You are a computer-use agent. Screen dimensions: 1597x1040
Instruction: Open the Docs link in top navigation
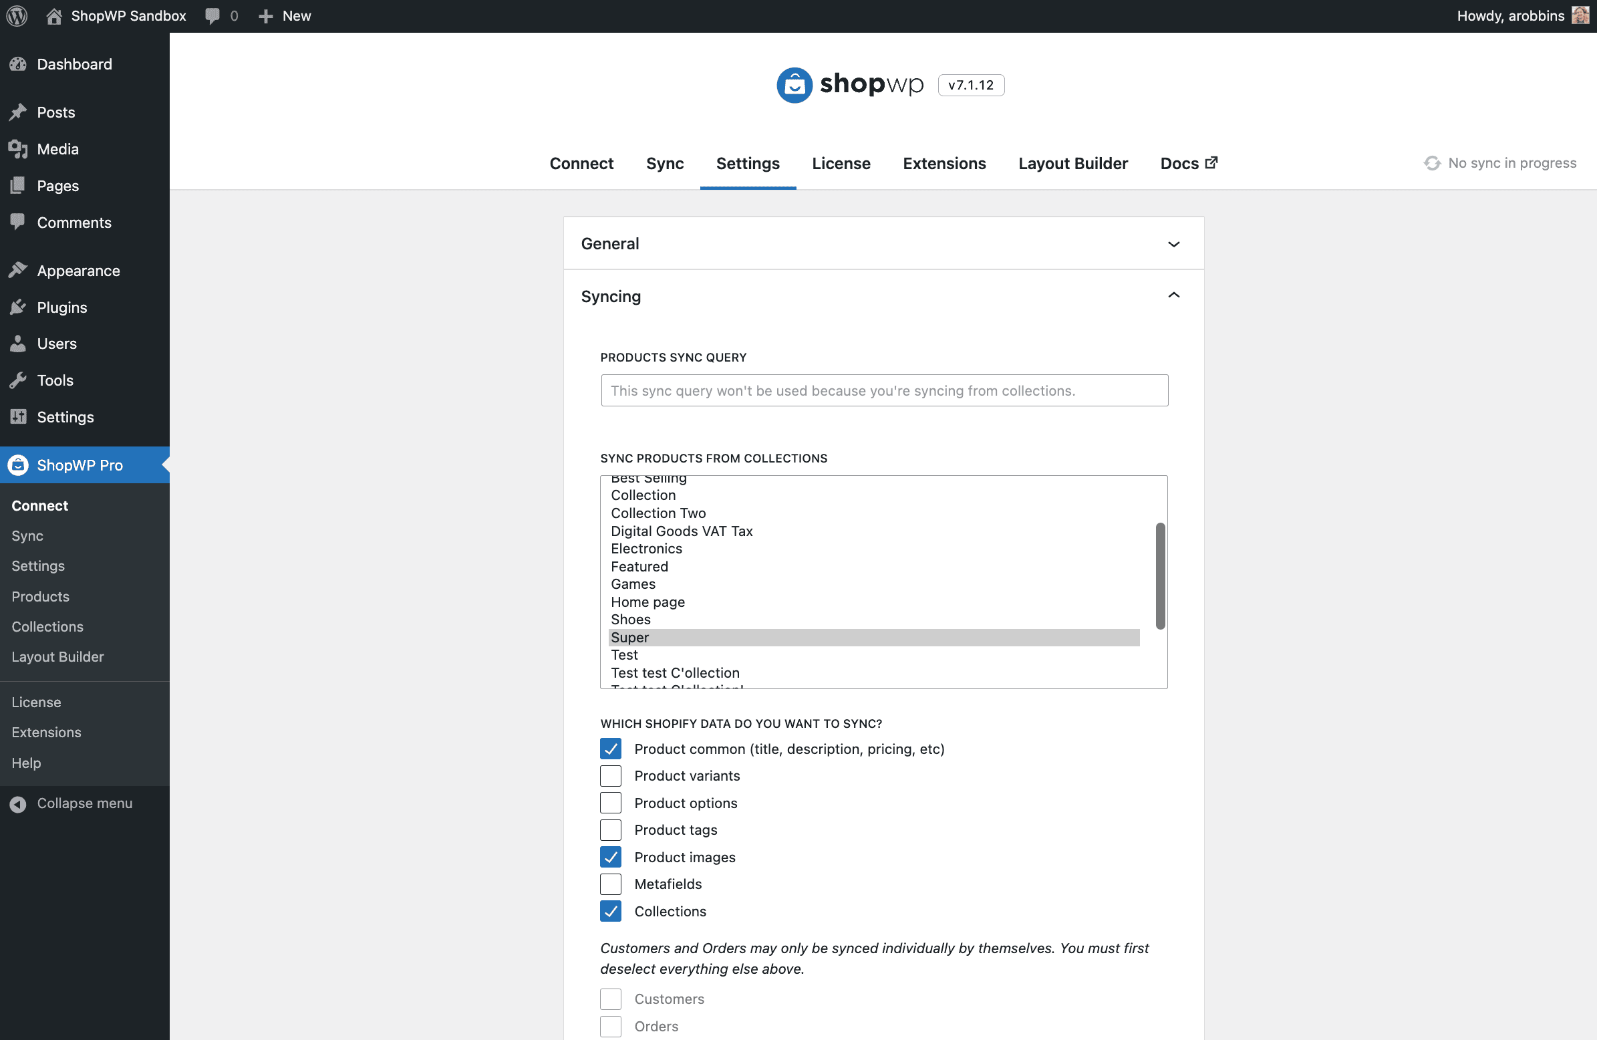(x=1188, y=163)
